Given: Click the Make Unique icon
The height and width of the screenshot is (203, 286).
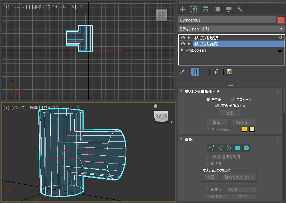Looking at the screenshot, I should 208,72.
